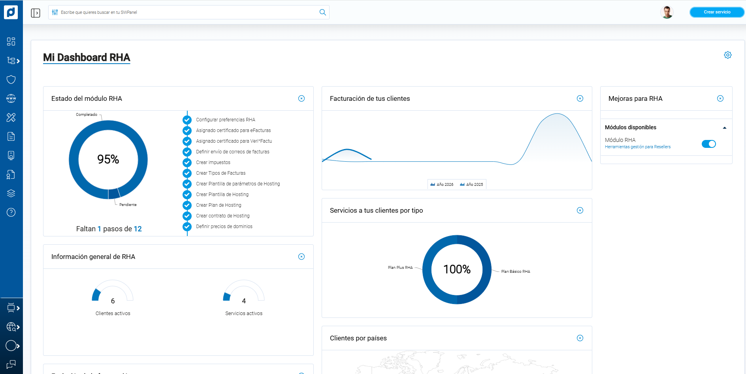Open the dashboard grid icon in sidebar

[11, 42]
